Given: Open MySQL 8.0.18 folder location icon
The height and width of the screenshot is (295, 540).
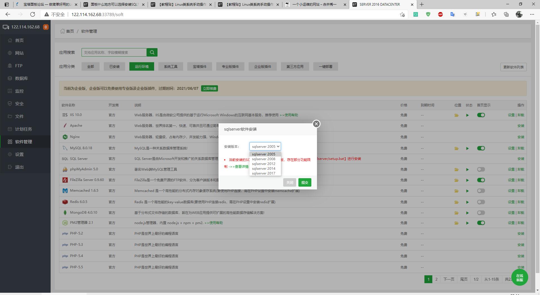Looking at the screenshot, I should 456,148.
